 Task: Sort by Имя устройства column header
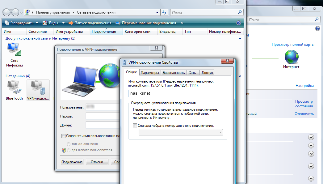point(72,32)
